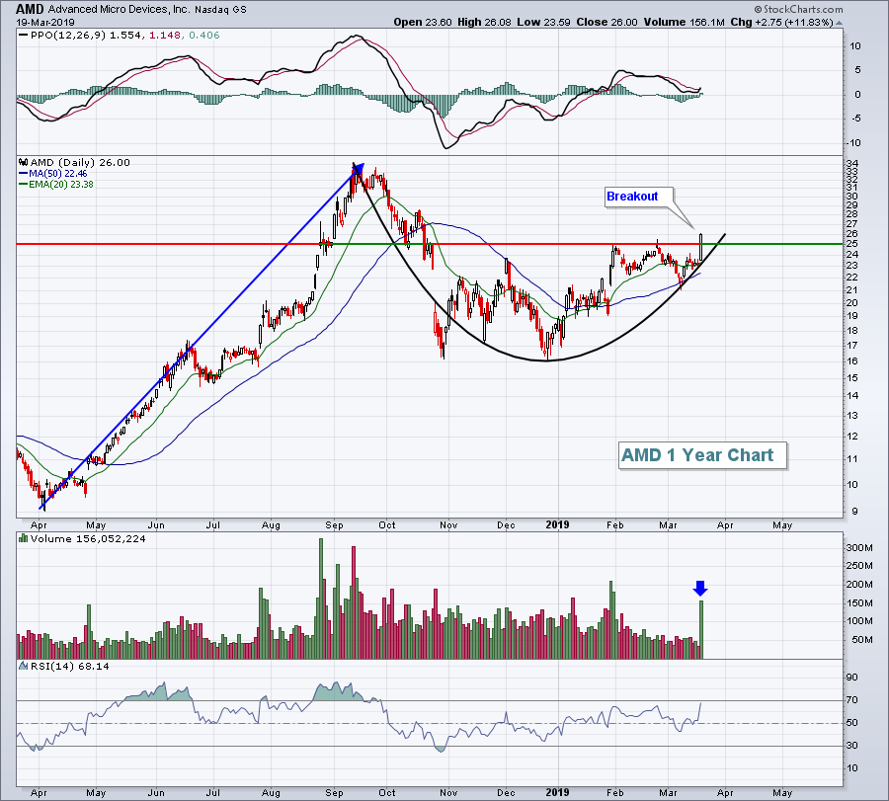Click the line icon beside RSI(14)

click(24, 666)
